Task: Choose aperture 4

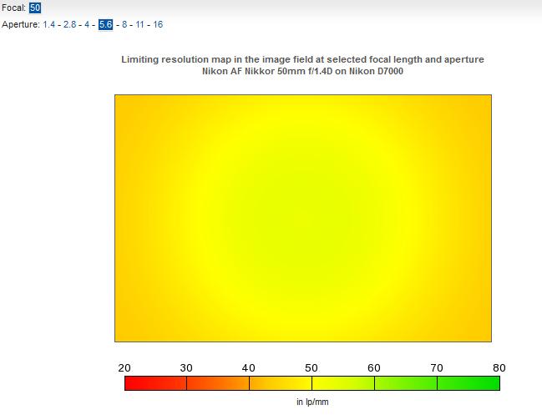Action: coord(87,24)
